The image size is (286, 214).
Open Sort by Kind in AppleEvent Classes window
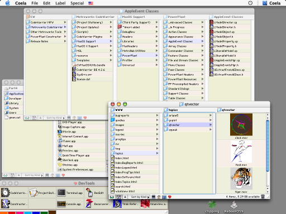[55, 118]
